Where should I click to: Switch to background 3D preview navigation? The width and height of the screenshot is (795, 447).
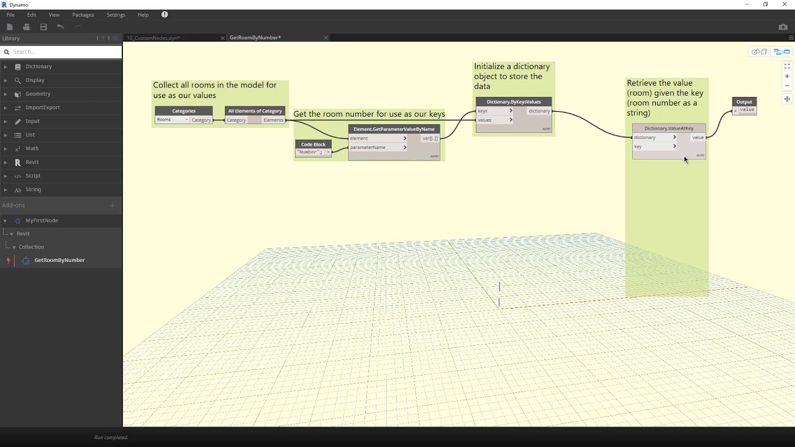click(759, 52)
